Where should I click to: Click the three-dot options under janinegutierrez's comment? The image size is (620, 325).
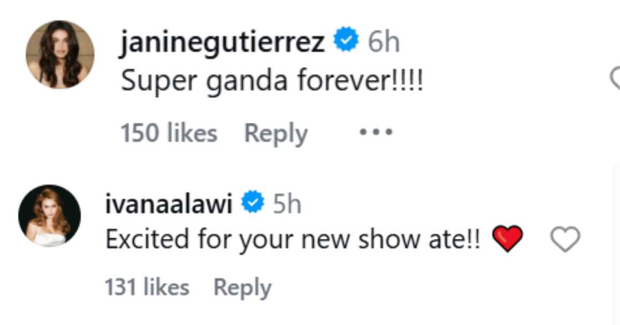tap(378, 132)
